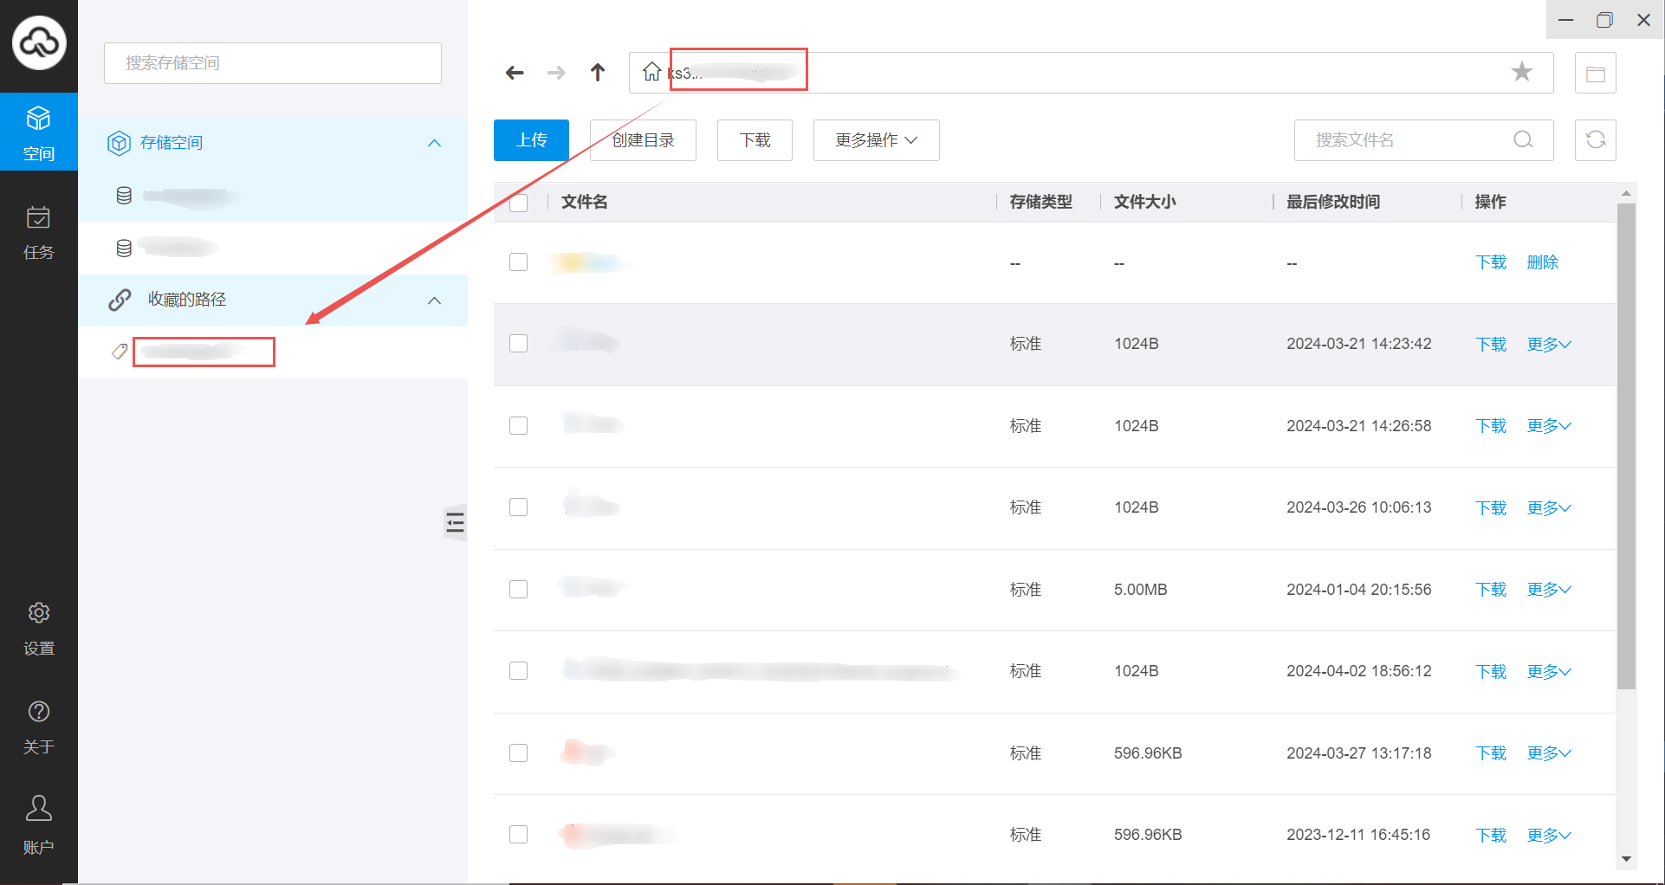The width and height of the screenshot is (1665, 885).
Task: Open the About (关于) page
Action: tap(39, 727)
